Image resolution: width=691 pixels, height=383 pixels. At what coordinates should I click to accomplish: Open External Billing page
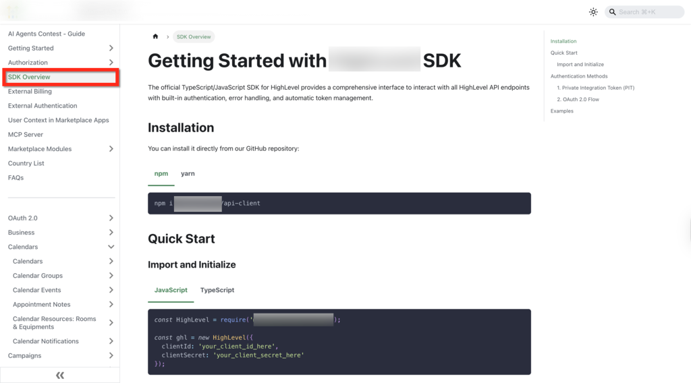tap(30, 92)
